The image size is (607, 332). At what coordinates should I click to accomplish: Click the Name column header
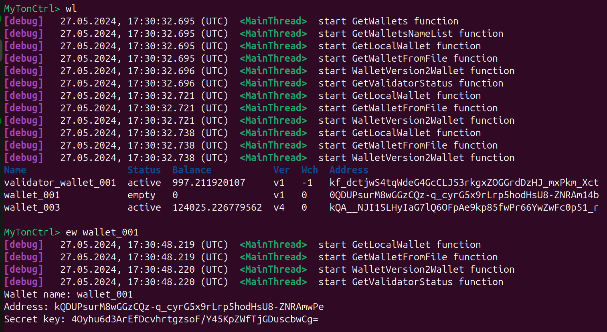point(15,170)
